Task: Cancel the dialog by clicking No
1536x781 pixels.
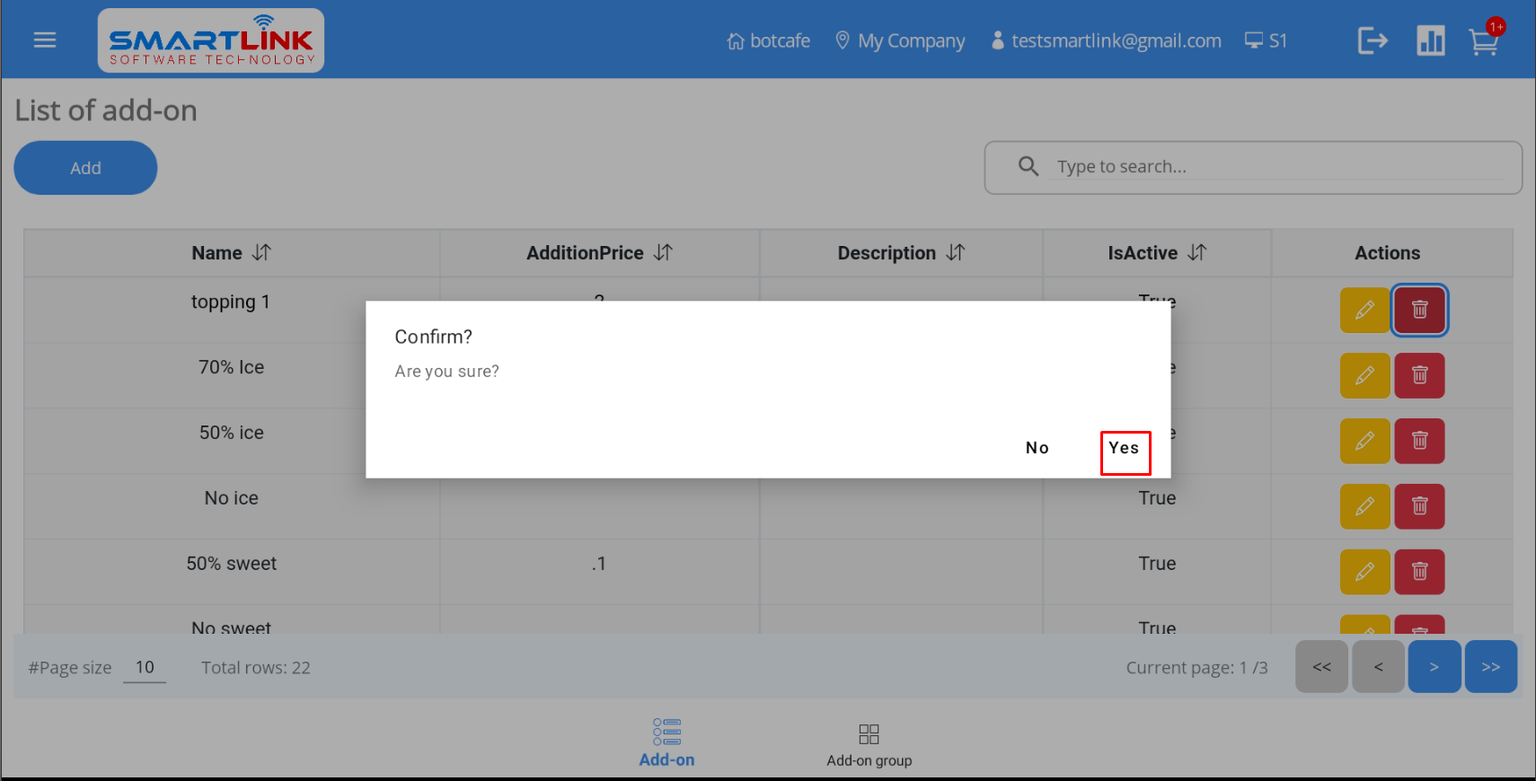Action: pyautogui.click(x=1037, y=448)
